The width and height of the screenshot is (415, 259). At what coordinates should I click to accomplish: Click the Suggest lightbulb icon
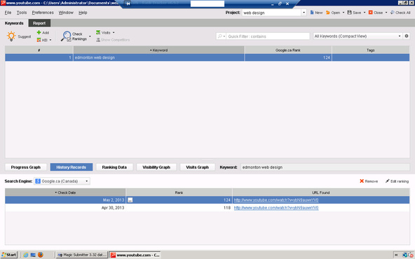11,36
